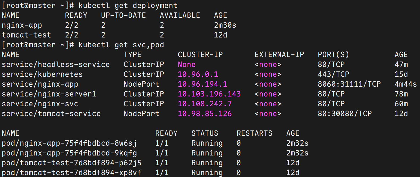
Task: Click ClusterIP type of service/kubernetes
Action: tap(144, 74)
